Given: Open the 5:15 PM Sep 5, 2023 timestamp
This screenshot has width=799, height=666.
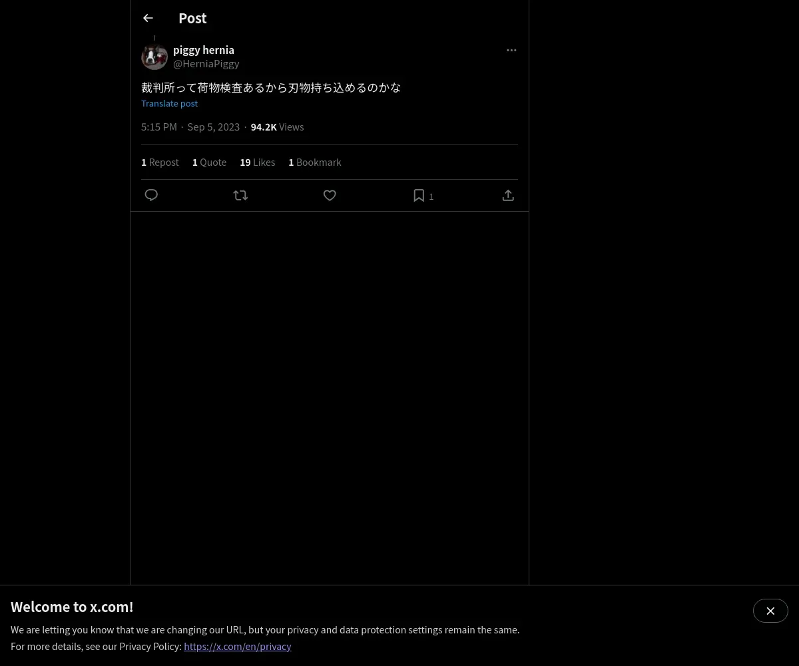Looking at the screenshot, I should pyautogui.click(x=190, y=127).
